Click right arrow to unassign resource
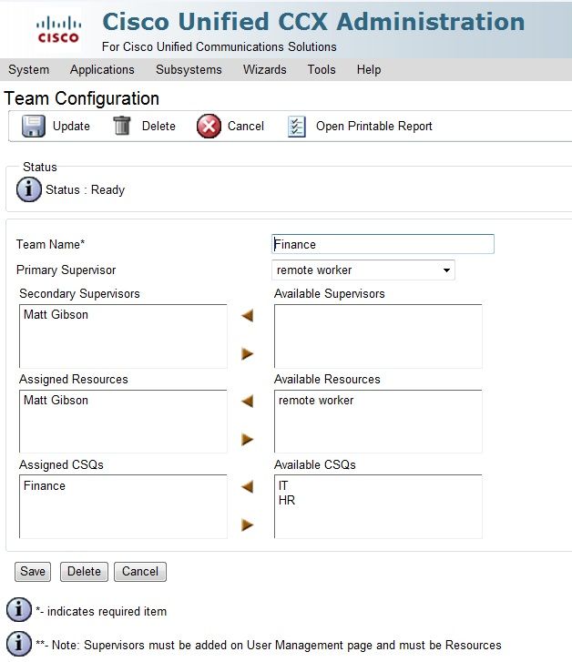 pos(248,439)
